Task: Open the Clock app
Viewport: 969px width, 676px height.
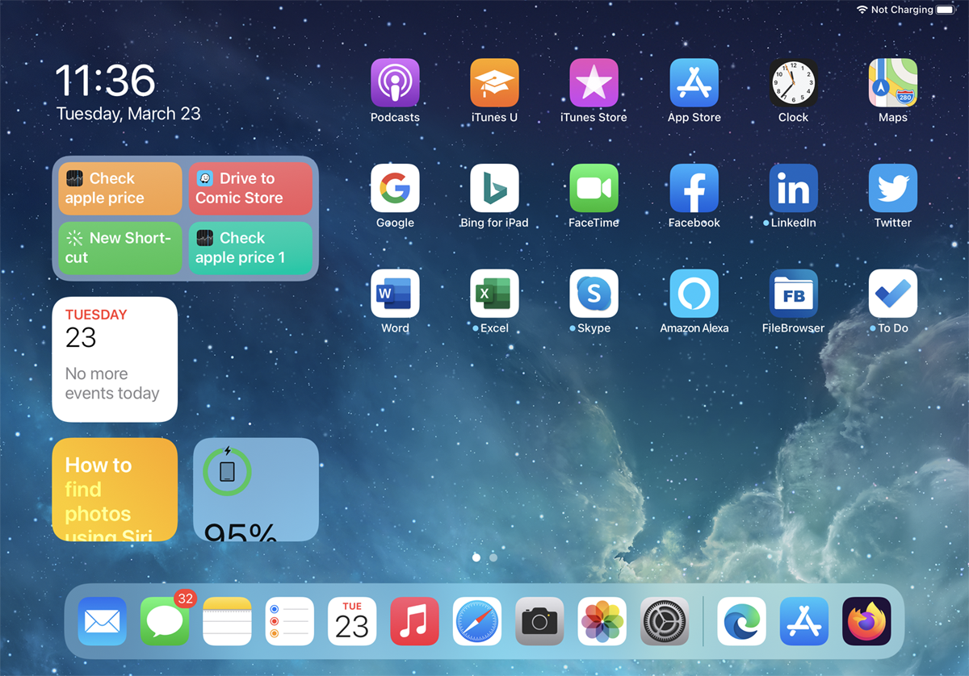Action: point(793,82)
